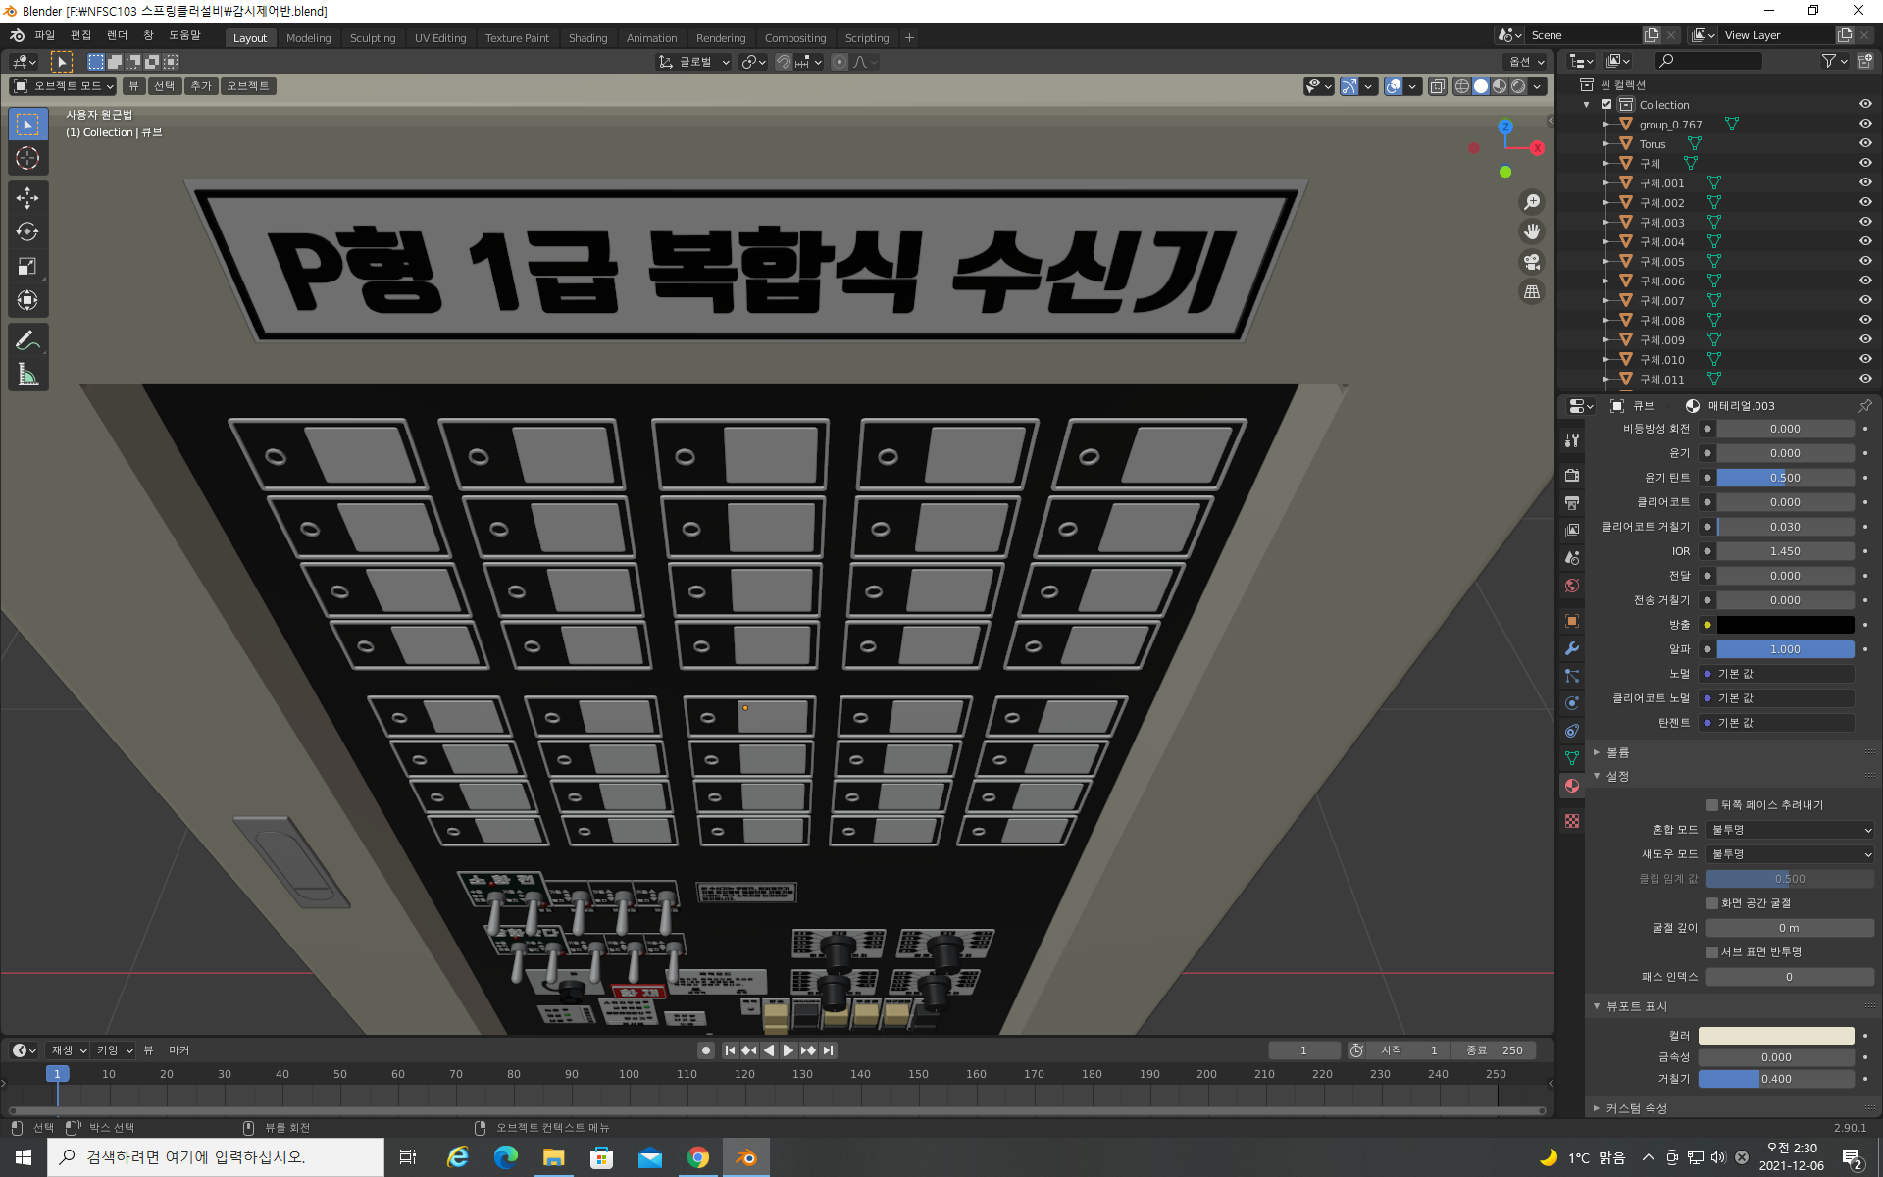Hide the Torus object in outliner
Viewport: 1883px width, 1177px height.
(1865, 143)
